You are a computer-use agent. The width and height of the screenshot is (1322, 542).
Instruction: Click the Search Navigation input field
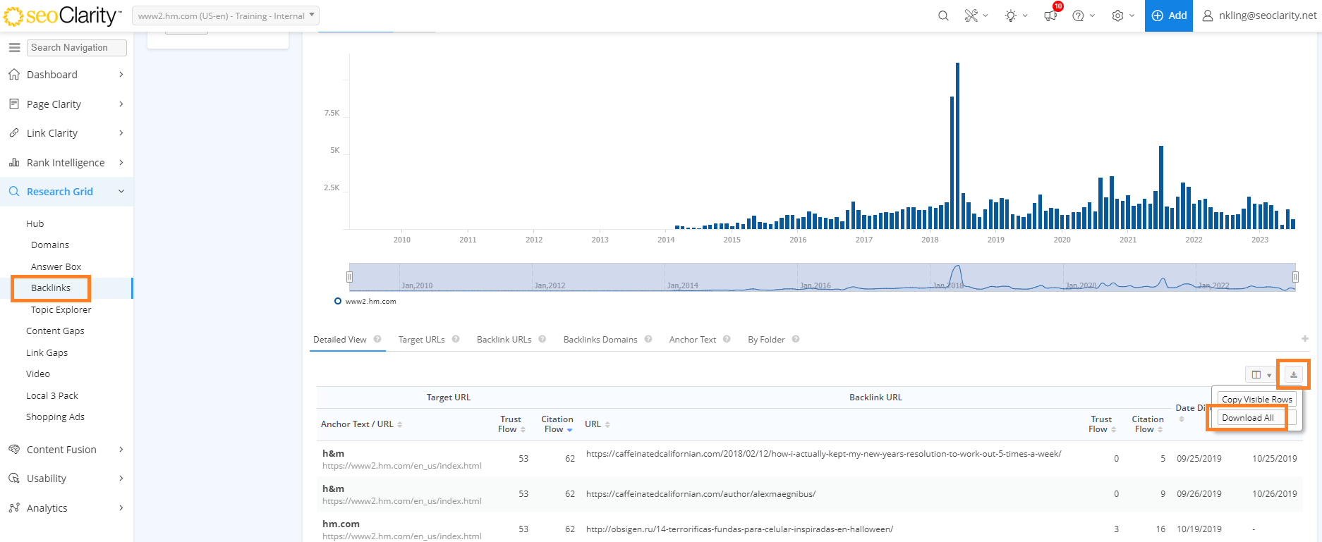point(77,47)
